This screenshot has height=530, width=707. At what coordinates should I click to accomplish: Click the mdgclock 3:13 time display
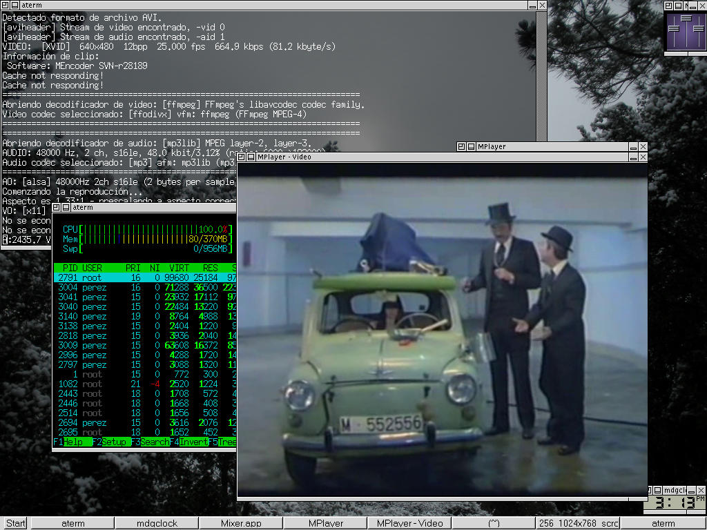674,502
